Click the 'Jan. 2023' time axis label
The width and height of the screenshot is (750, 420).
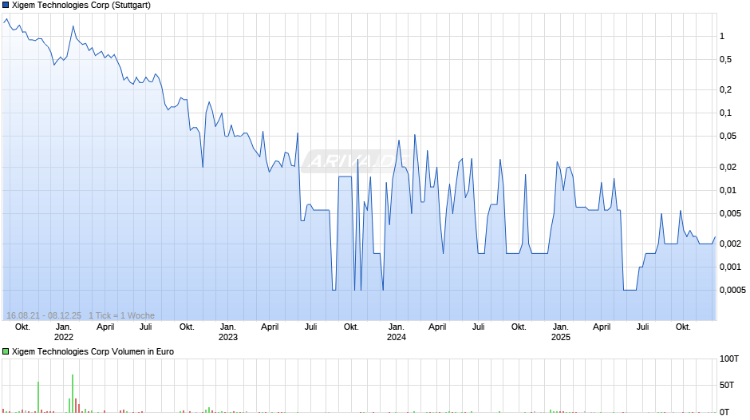pyautogui.click(x=228, y=332)
